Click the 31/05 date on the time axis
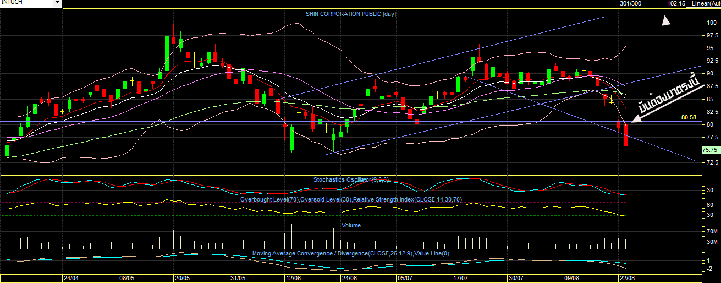 click(x=238, y=278)
